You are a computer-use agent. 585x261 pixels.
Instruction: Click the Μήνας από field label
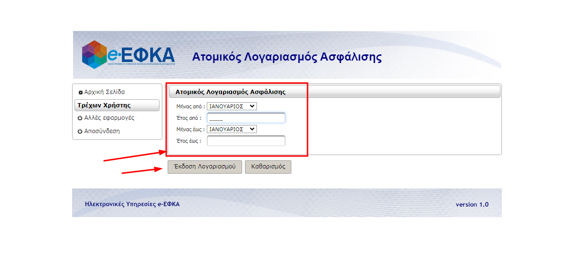pos(190,106)
